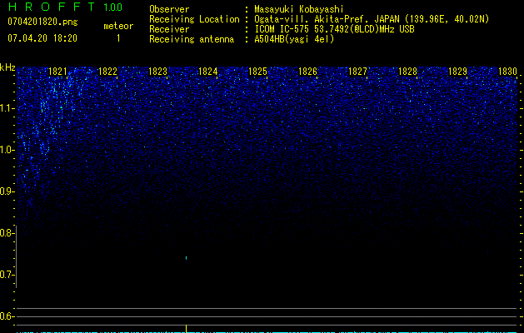The height and width of the screenshot is (333, 524).
Task: Click the 1826 time marker
Action: pos(307,72)
